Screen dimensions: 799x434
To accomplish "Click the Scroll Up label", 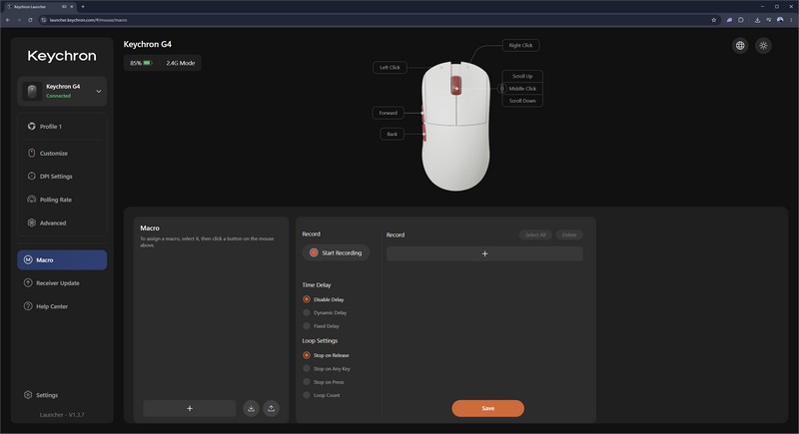I will (522, 76).
